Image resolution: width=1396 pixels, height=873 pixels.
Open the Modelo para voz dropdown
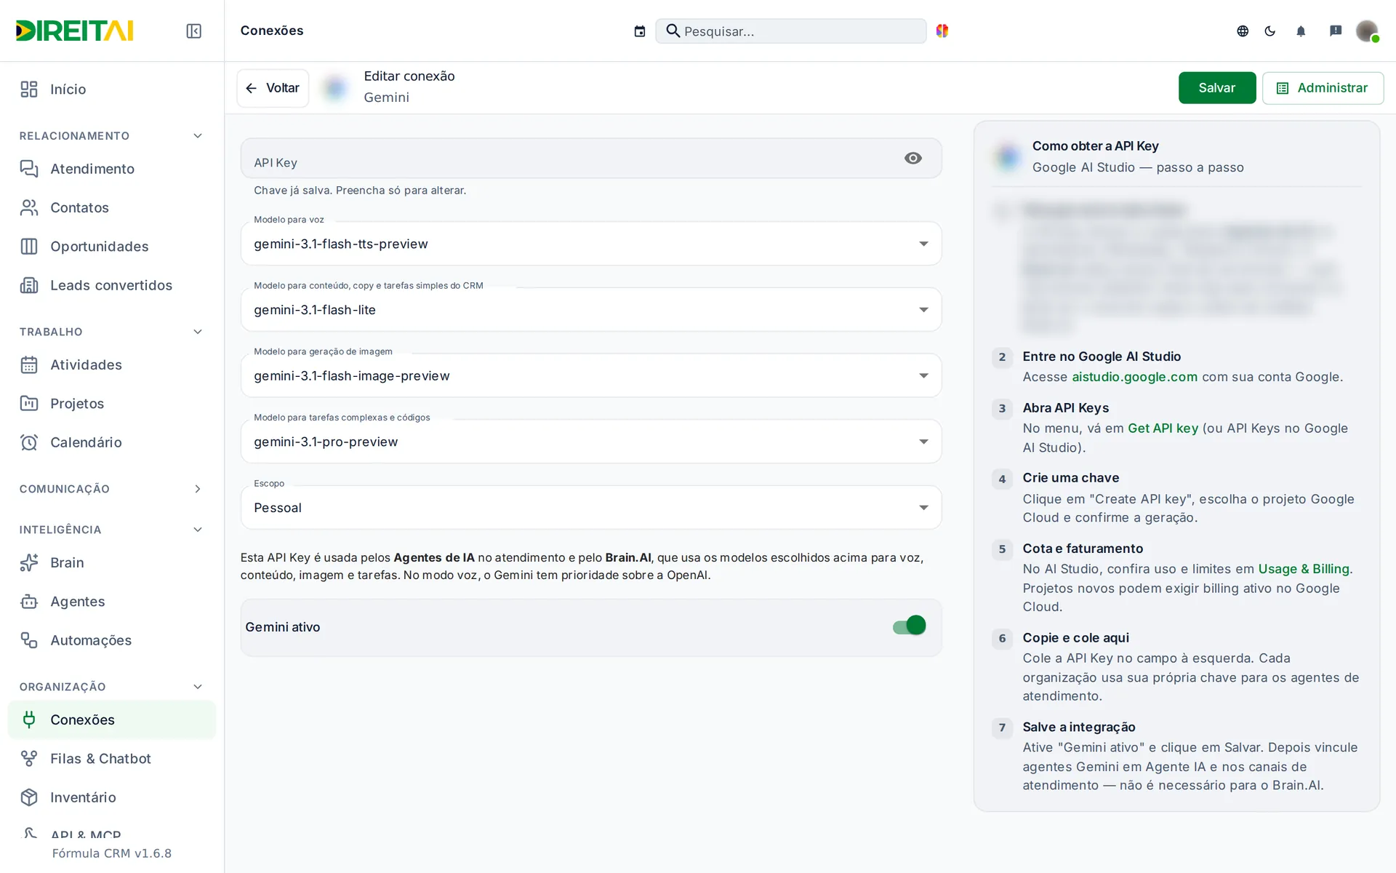point(591,244)
